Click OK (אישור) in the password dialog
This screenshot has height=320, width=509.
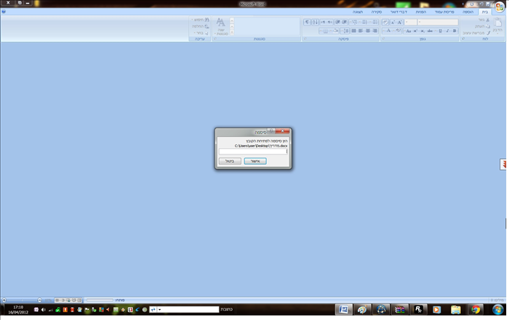(x=255, y=161)
